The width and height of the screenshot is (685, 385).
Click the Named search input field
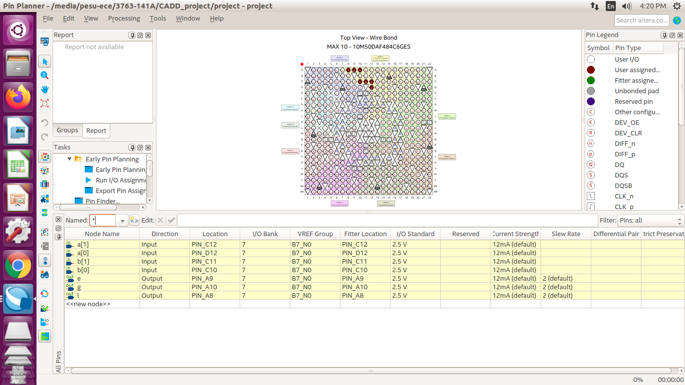coord(103,221)
